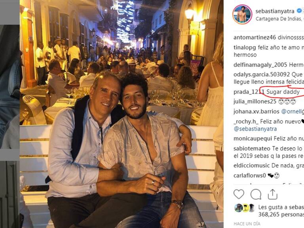Viewport: 304px width, 228px height.
Task: Click username eldicciomusic in comments
Action: point(252,165)
